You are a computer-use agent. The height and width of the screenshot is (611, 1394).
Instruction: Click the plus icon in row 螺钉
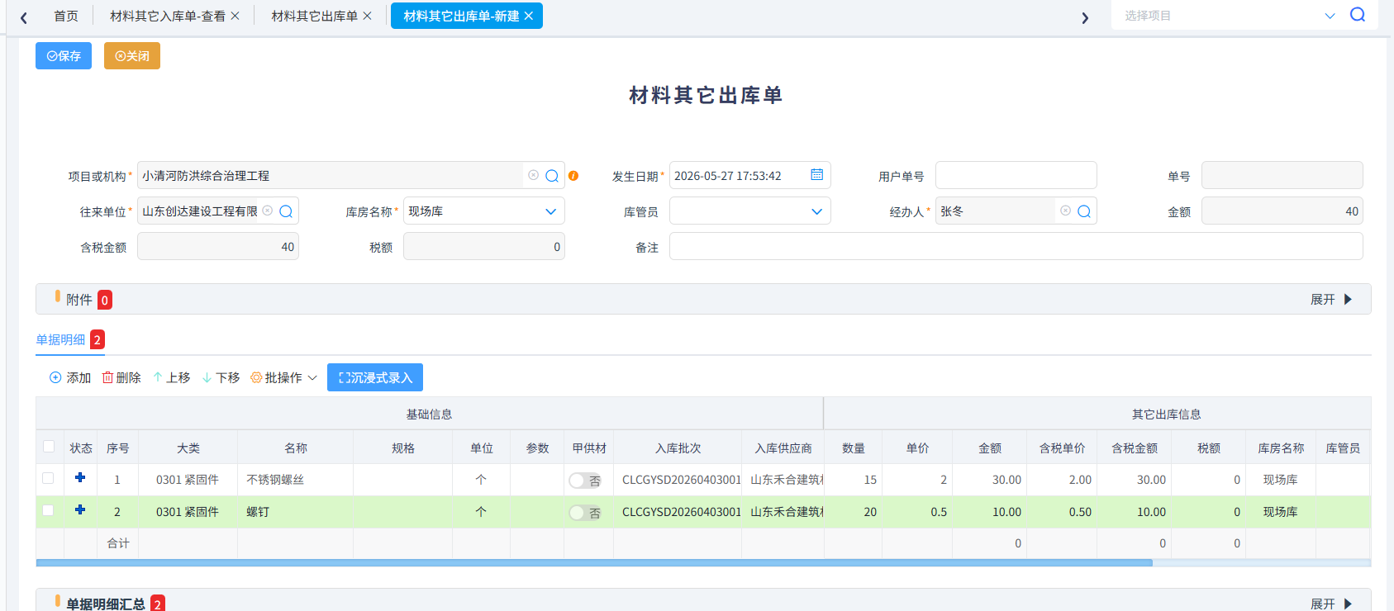[x=80, y=509]
